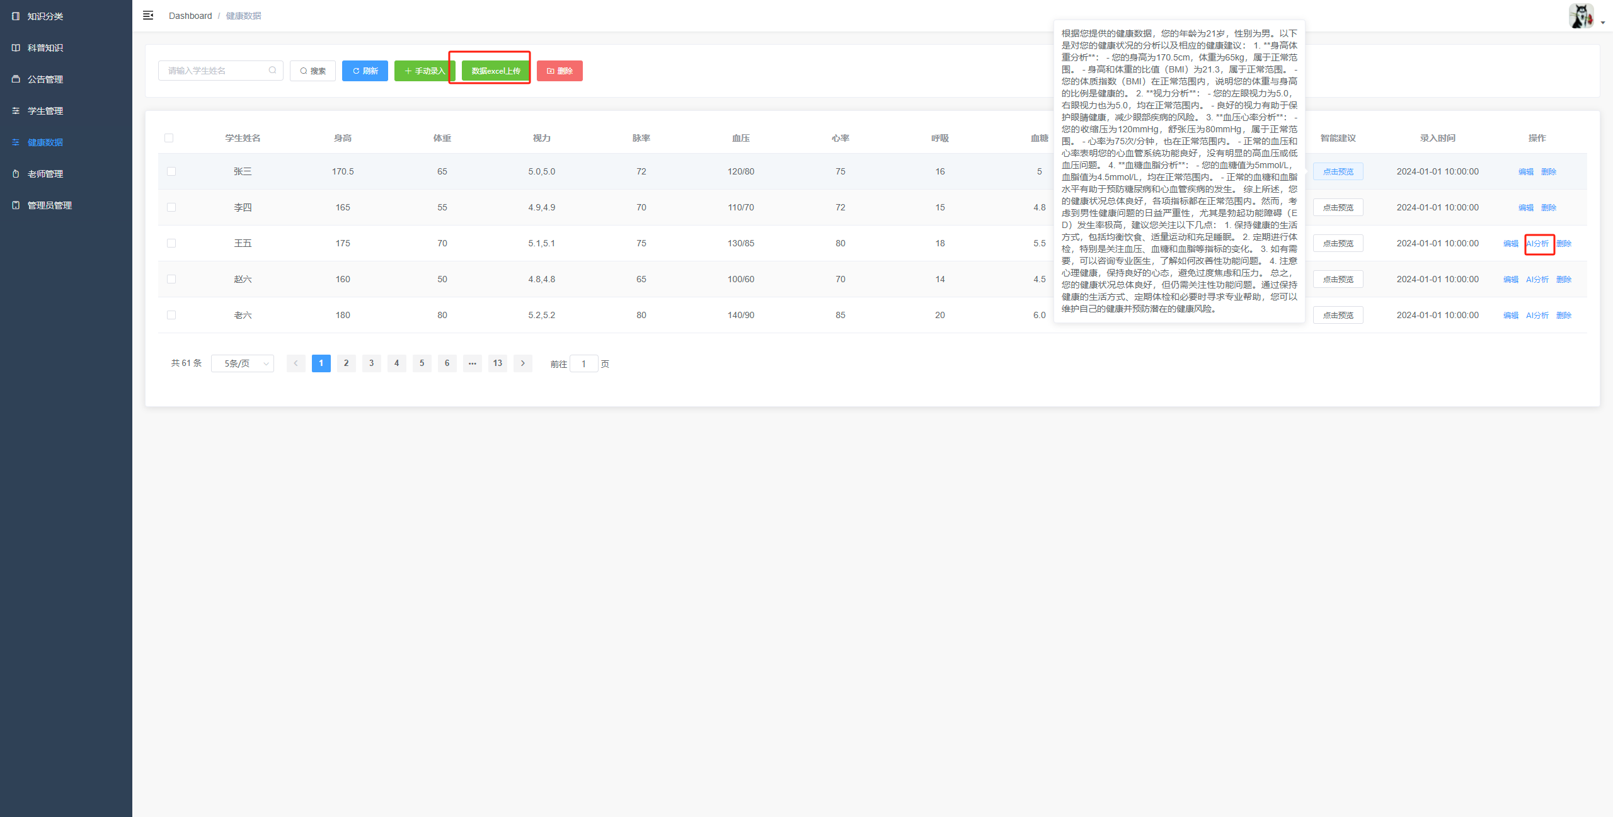
Task: Click 点击预览 for 张三's row
Action: pos(1338,171)
